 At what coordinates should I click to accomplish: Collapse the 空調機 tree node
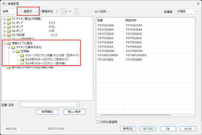tap(13, 52)
